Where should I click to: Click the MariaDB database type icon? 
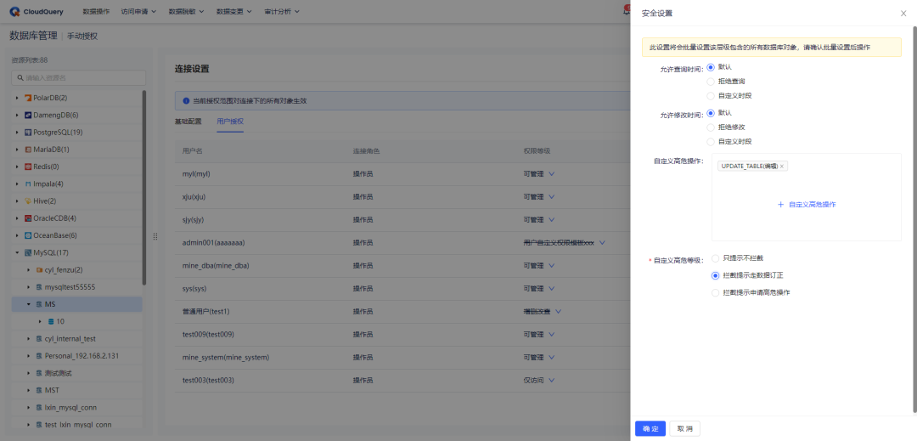(x=27, y=150)
